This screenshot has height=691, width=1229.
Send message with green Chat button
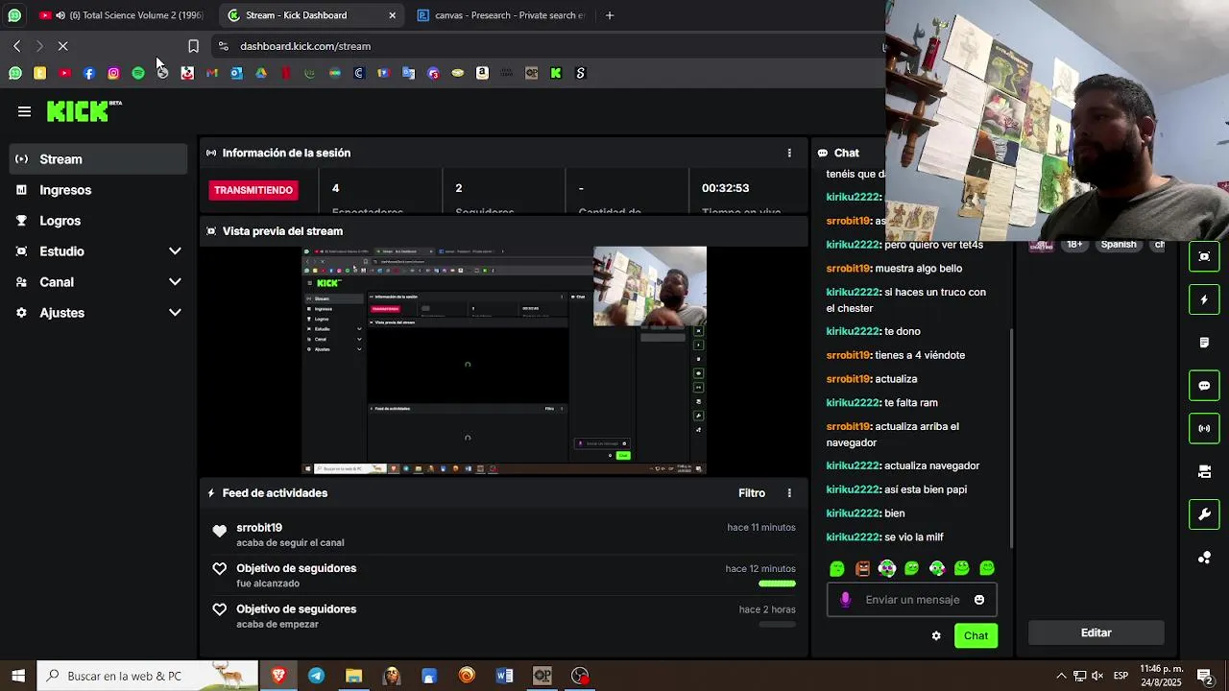976,635
